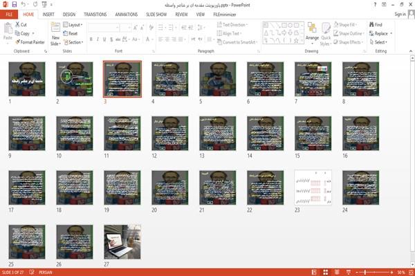Screen dimensions: 415x276
Task: Click the Paste clipboard icon
Action: click(x=8, y=28)
